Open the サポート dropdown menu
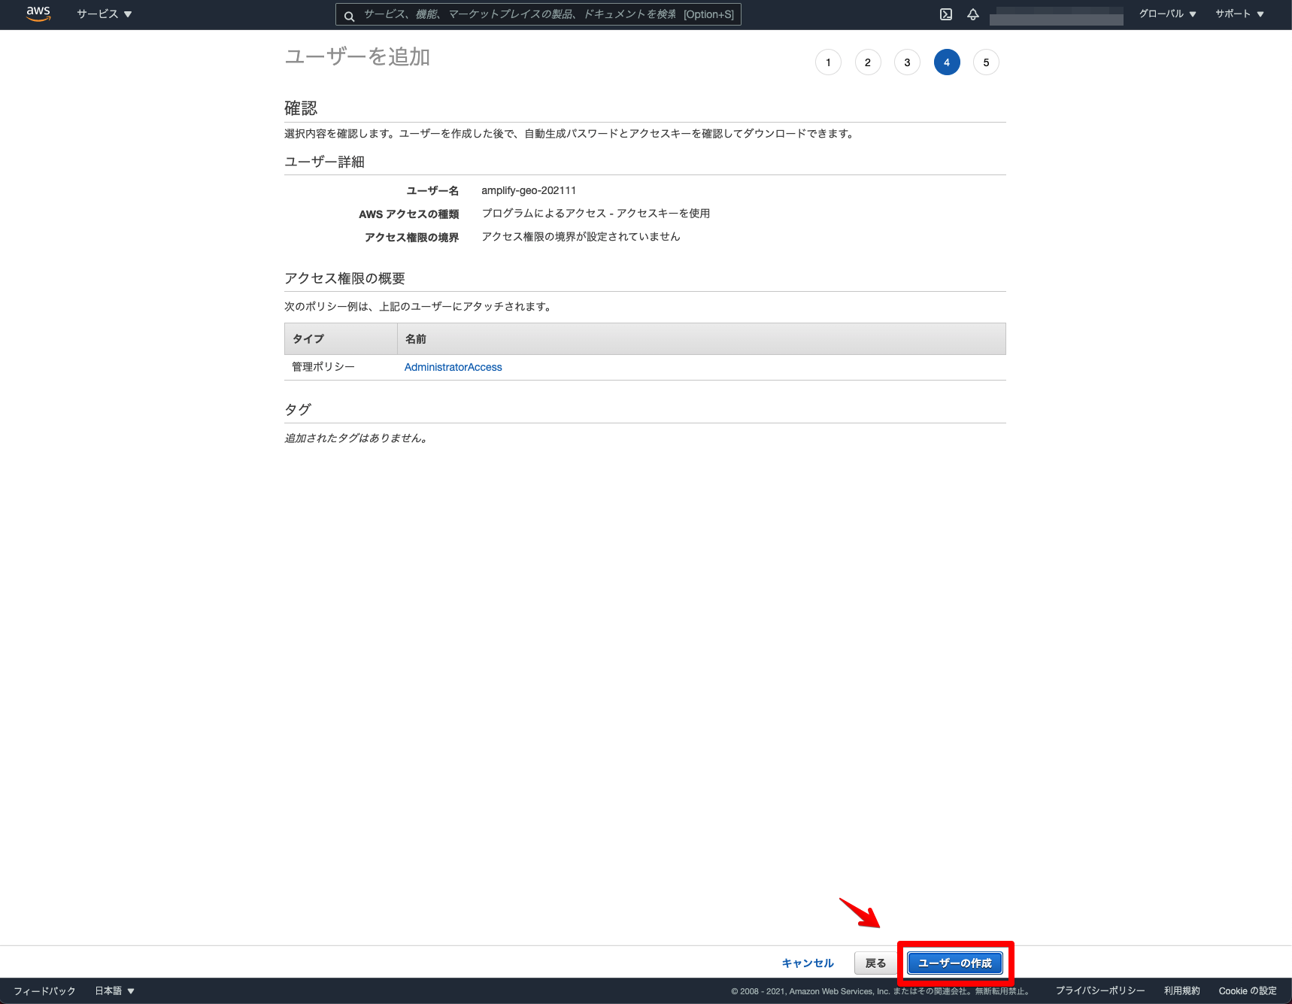 tap(1239, 14)
